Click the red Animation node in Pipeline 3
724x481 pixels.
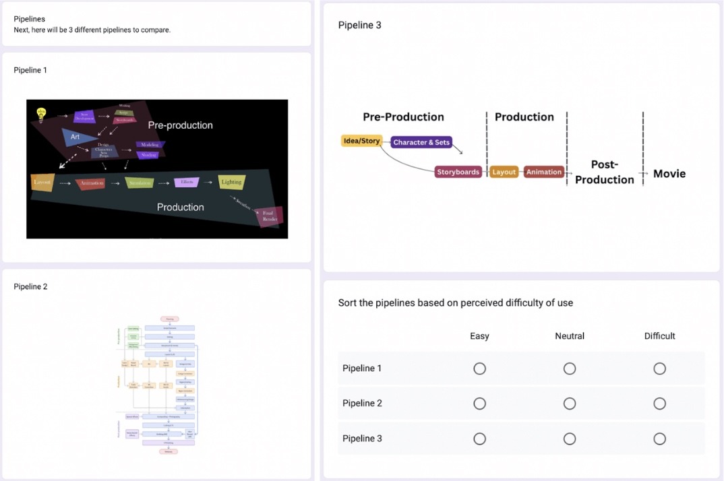point(543,172)
